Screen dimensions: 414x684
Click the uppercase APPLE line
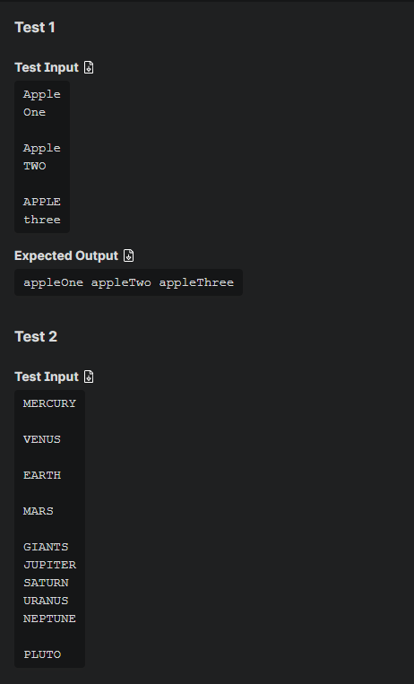pos(42,202)
